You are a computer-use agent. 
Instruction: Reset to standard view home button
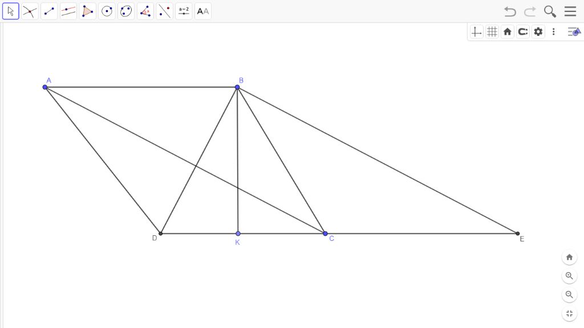[569, 257]
